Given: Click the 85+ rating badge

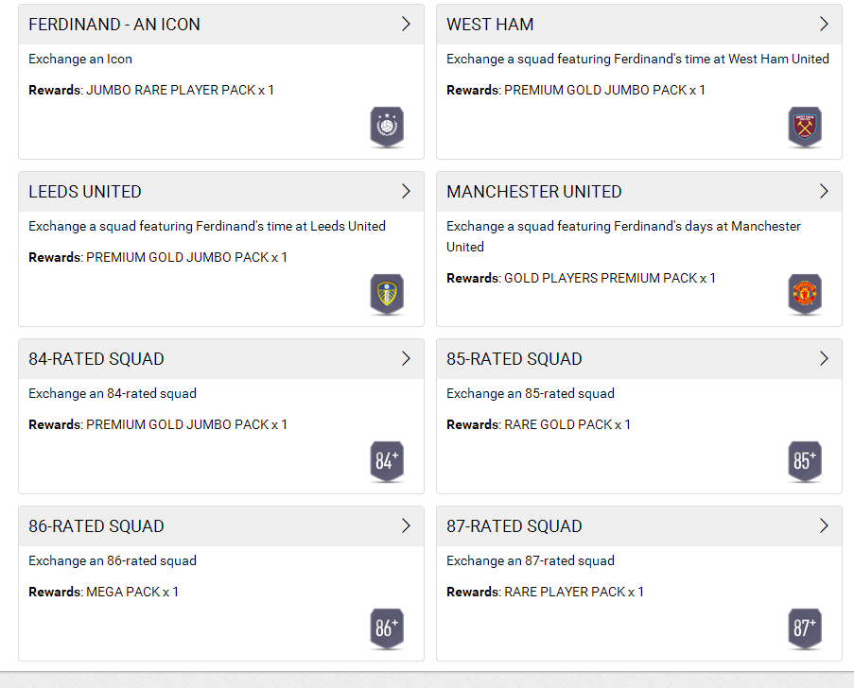Looking at the screenshot, I should click(x=805, y=461).
